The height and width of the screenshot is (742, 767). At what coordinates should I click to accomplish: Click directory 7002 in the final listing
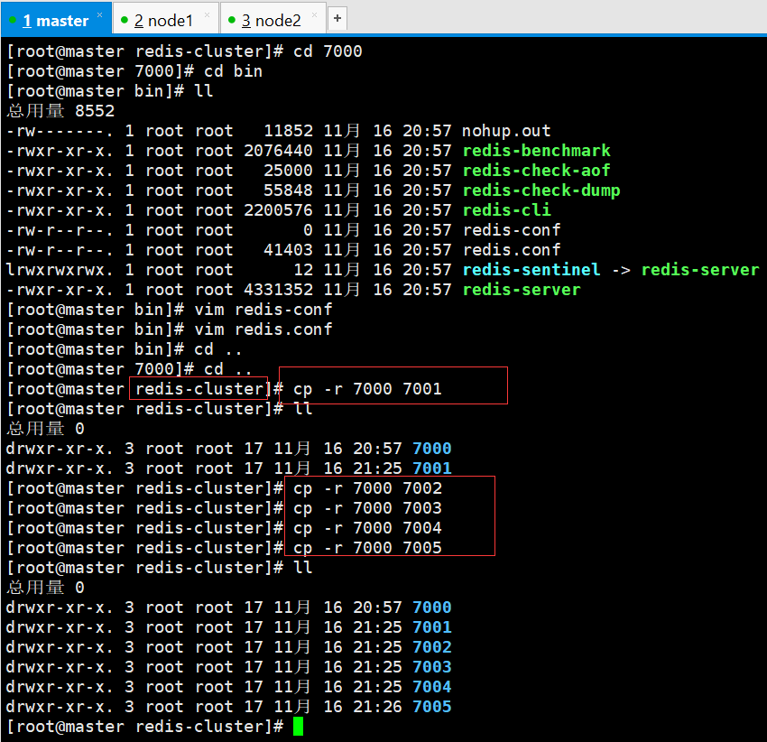tap(432, 647)
